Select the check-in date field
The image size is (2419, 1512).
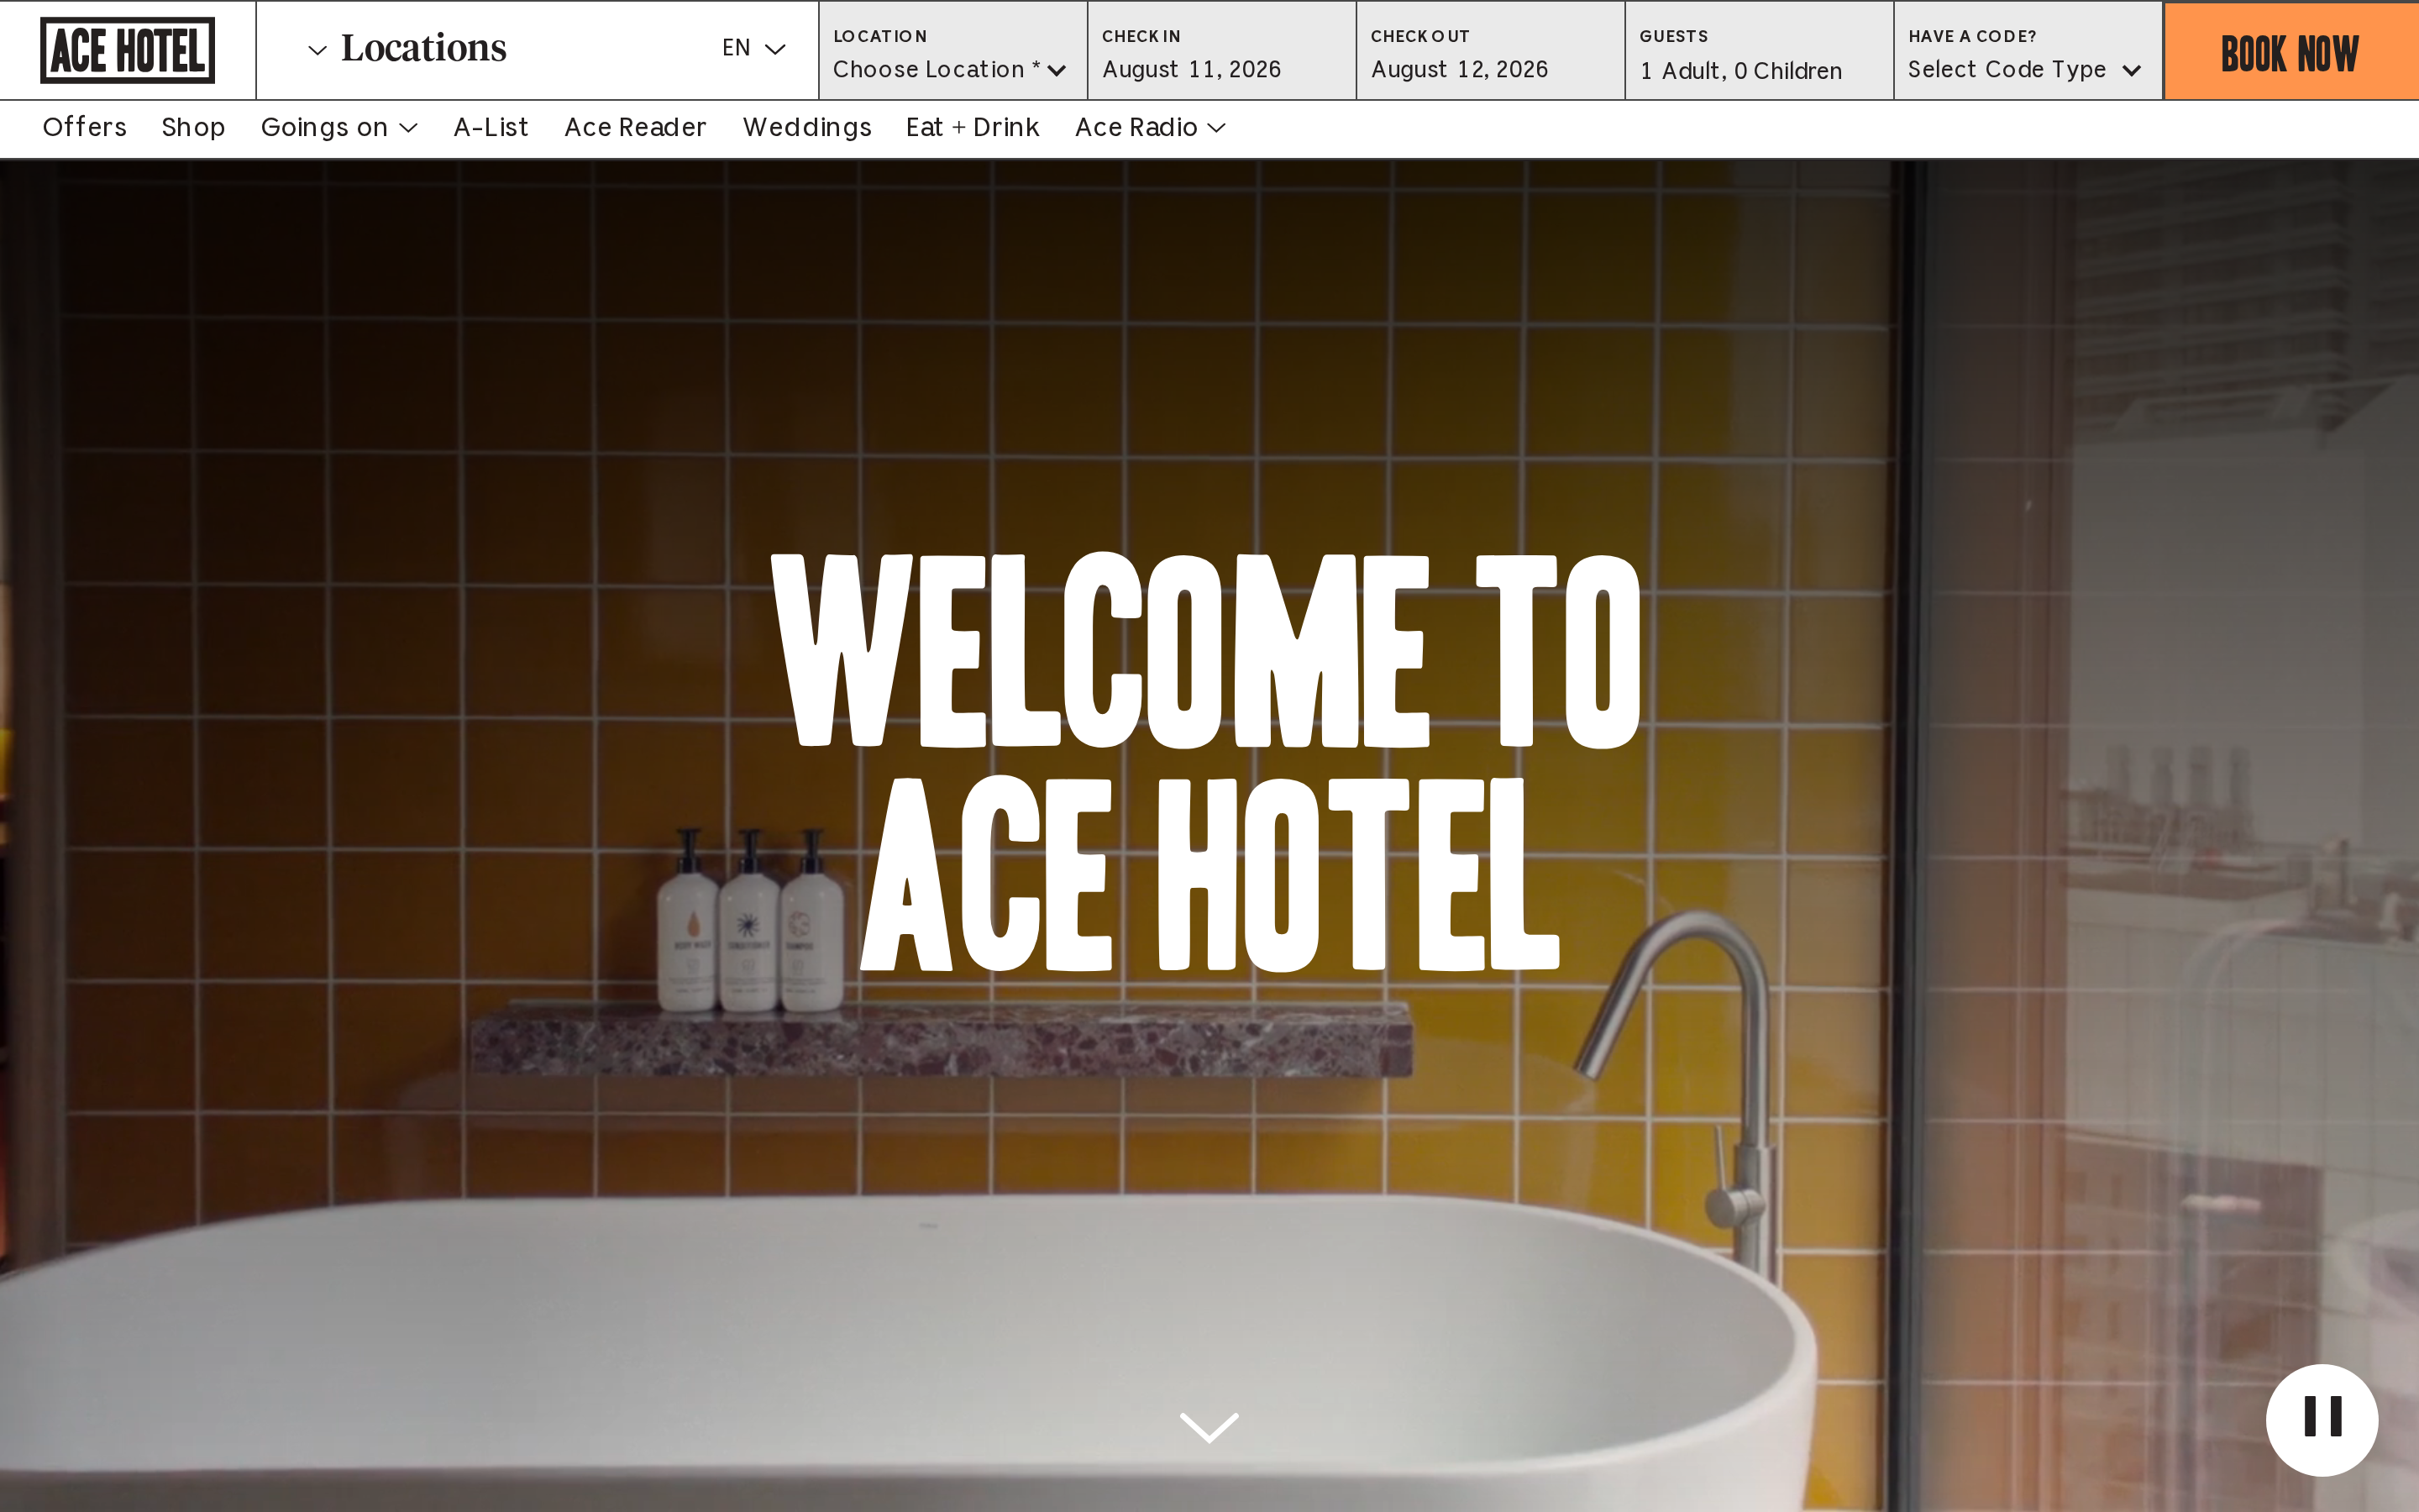click(x=1221, y=51)
